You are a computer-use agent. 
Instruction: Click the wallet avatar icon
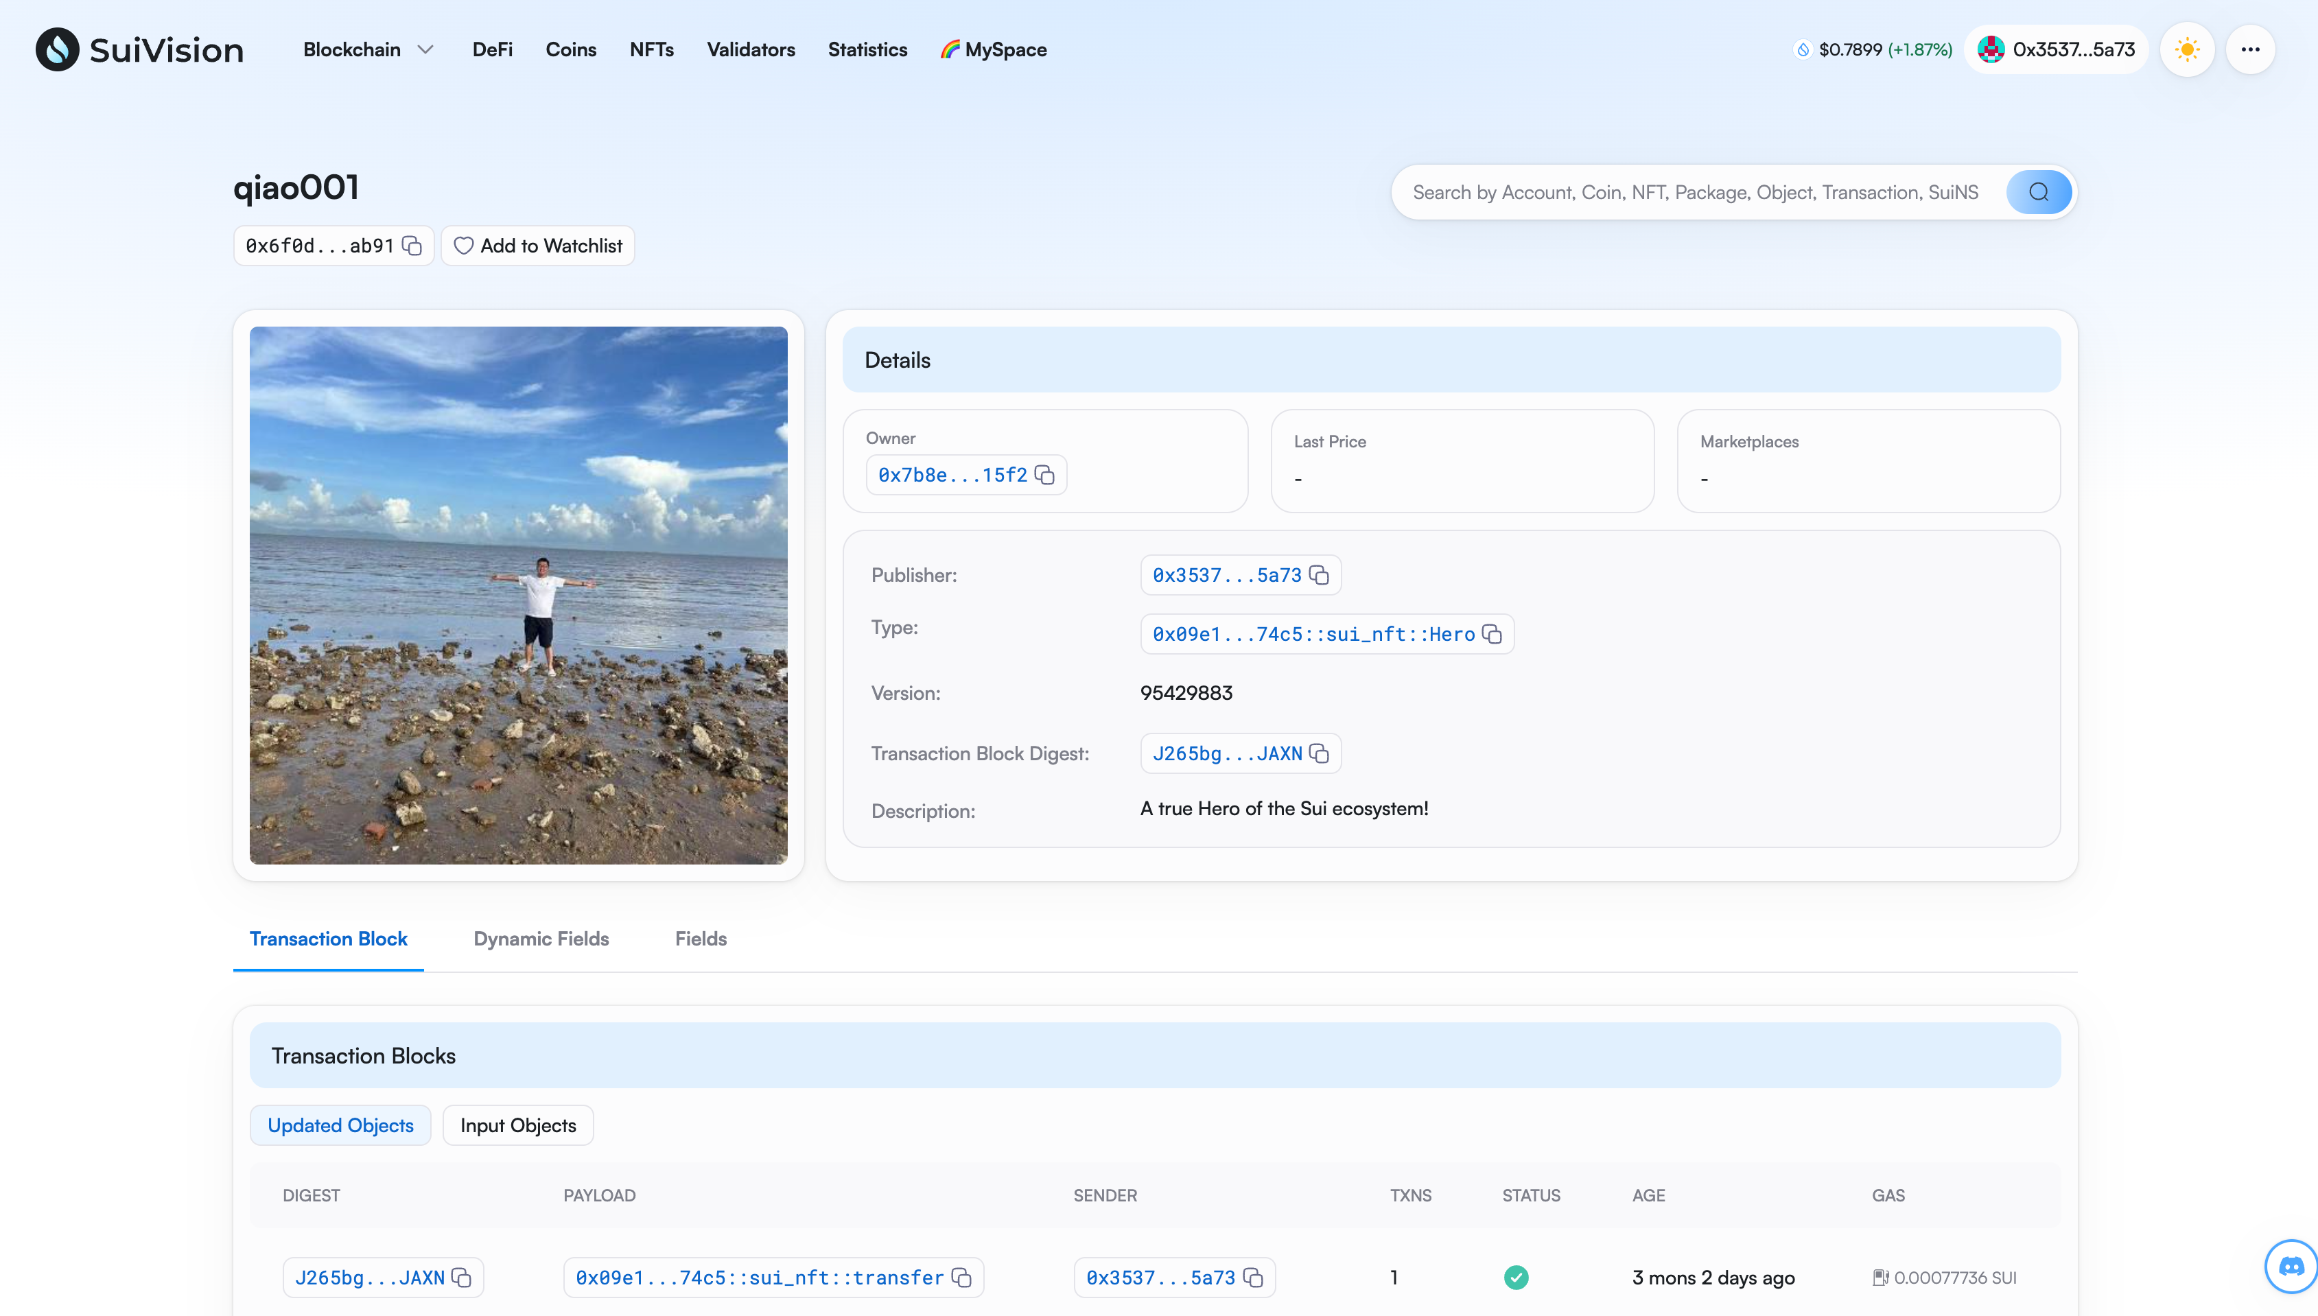pyautogui.click(x=1991, y=49)
